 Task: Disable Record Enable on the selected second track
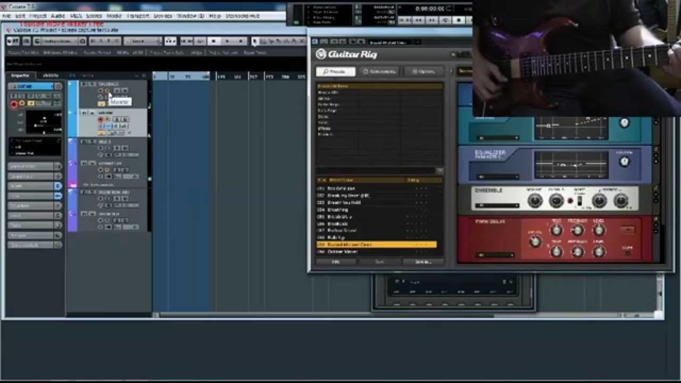coord(100,120)
